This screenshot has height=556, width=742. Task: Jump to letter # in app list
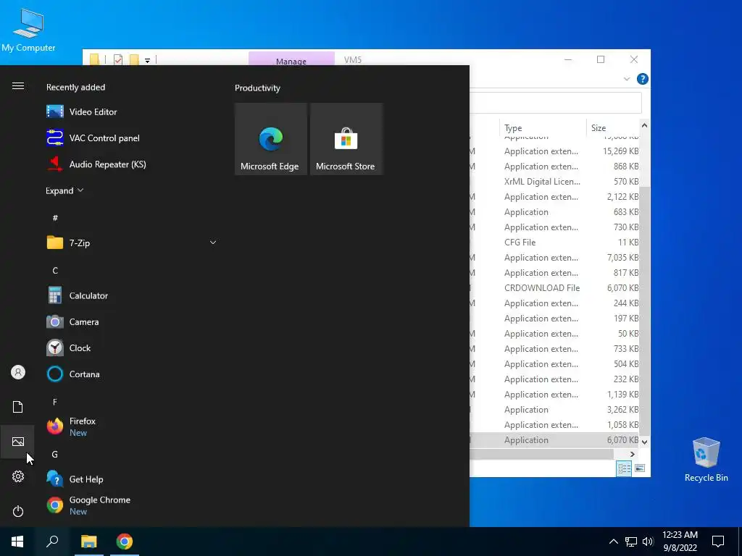coord(55,218)
